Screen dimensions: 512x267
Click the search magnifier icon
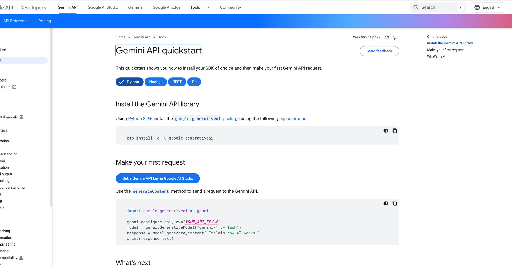(416, 7)
